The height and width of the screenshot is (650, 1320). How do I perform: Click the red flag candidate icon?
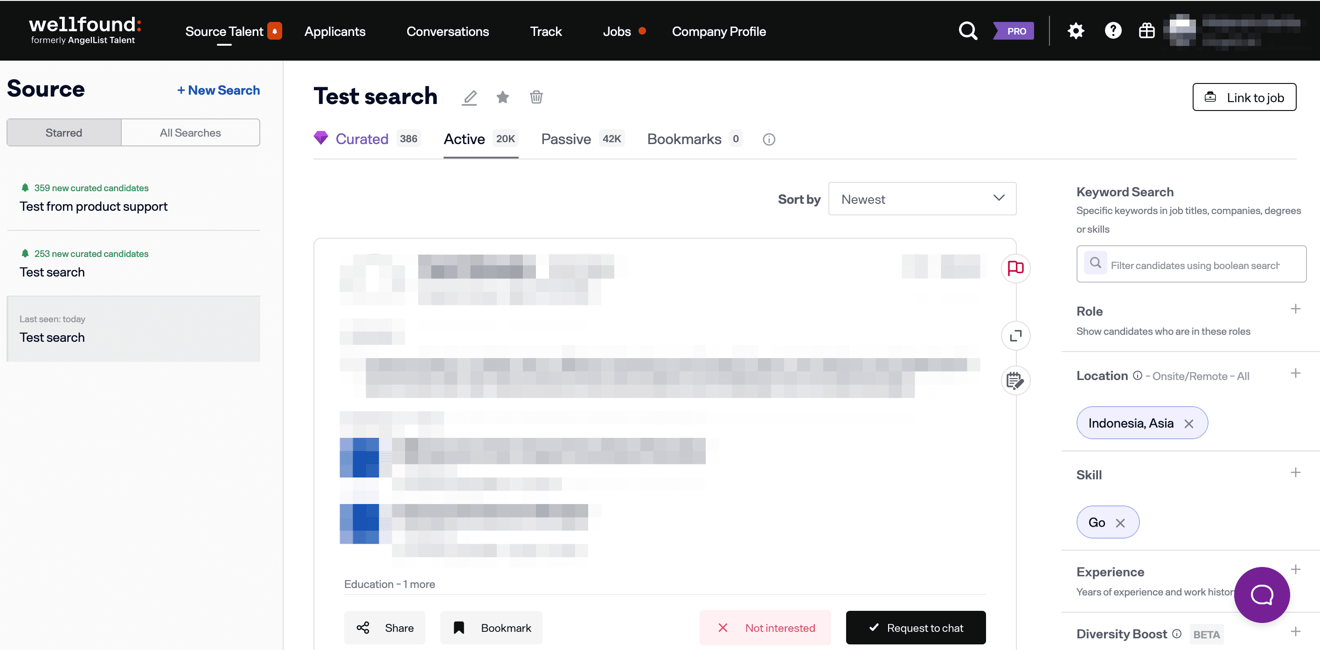pos(1015,268)
